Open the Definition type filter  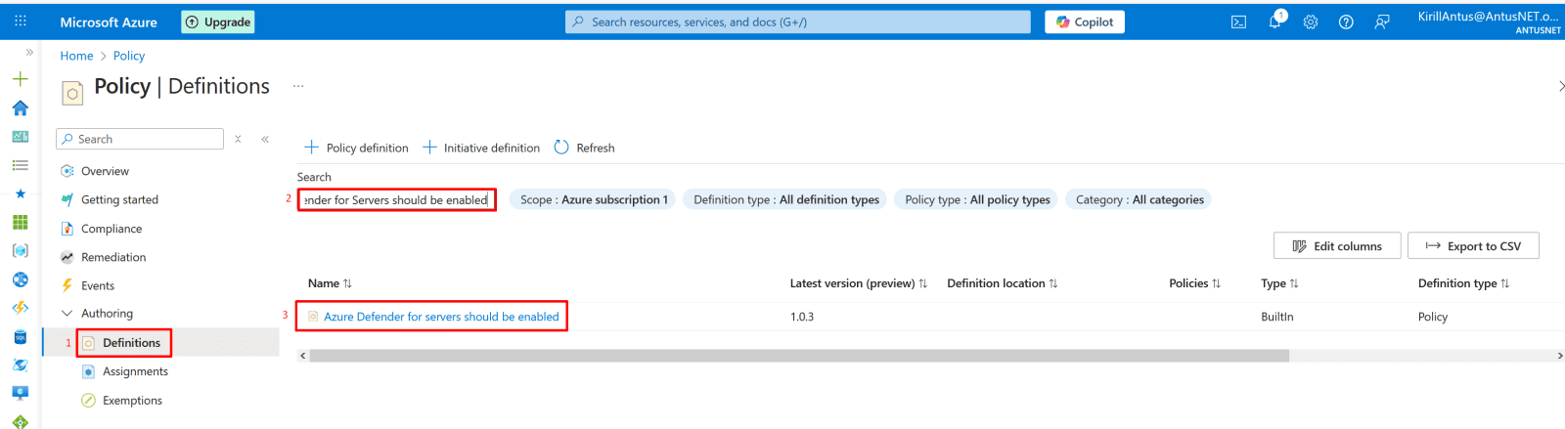click(785, 199)
